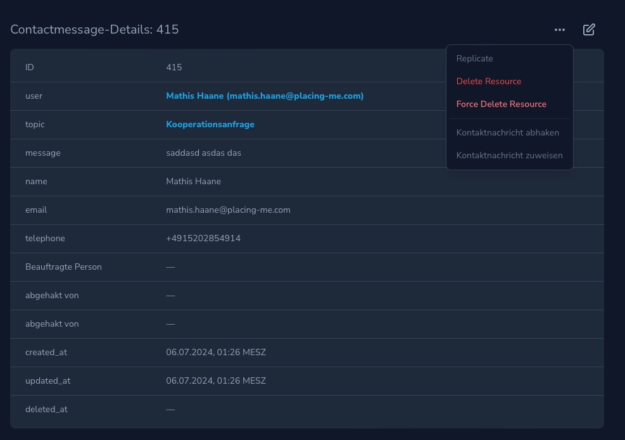The height and width of the screenshot is (440, 625).
Task: Choose Delete Resource in the menu
Action: (x=488, y=81)
